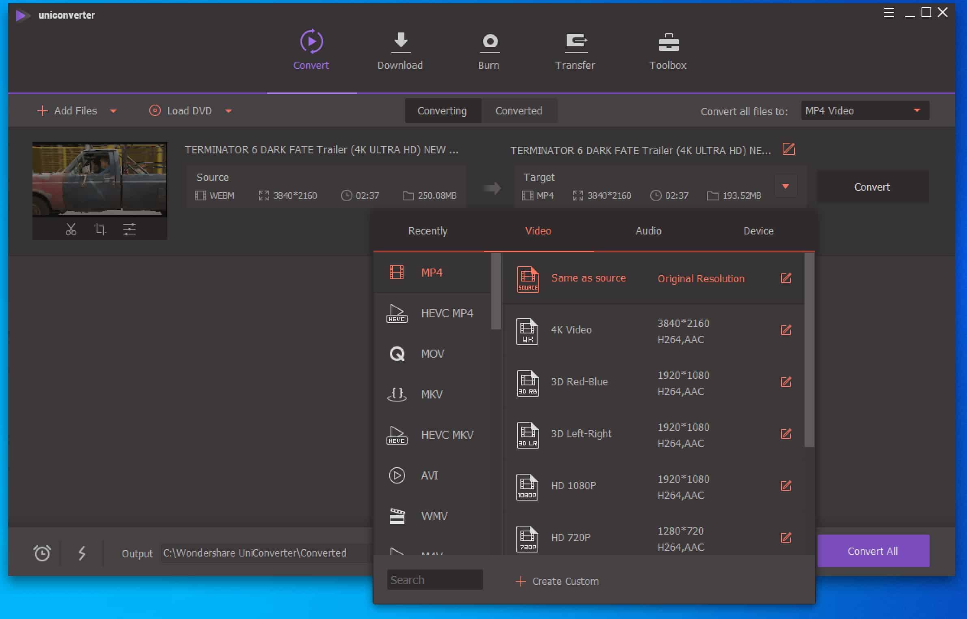The height and width of the screenshot is (619, 967).
Task: Open the Recently tab in format panel
Action: coord(428,231)
